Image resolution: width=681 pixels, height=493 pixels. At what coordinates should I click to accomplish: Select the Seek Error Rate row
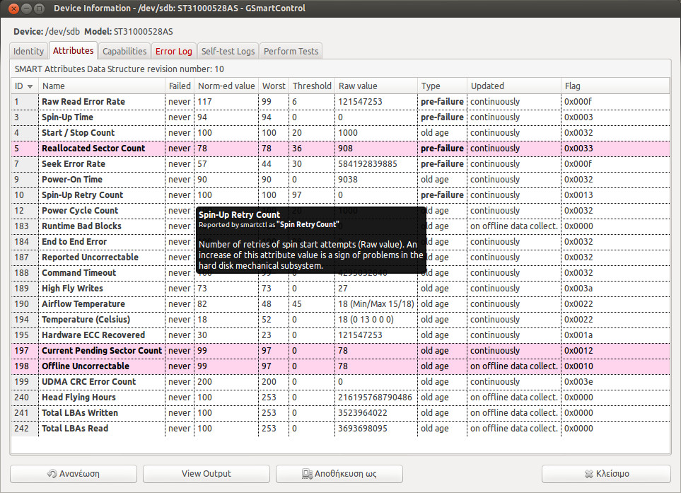[x=341, y=164]
